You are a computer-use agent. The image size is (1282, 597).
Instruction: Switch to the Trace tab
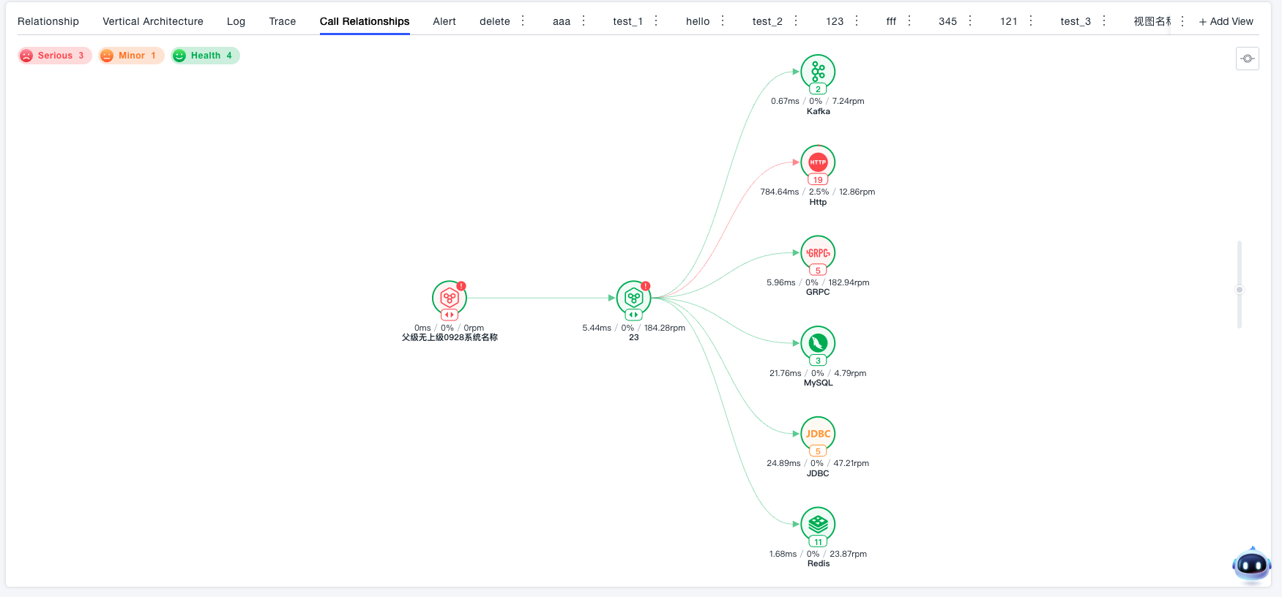click(282, 21)
